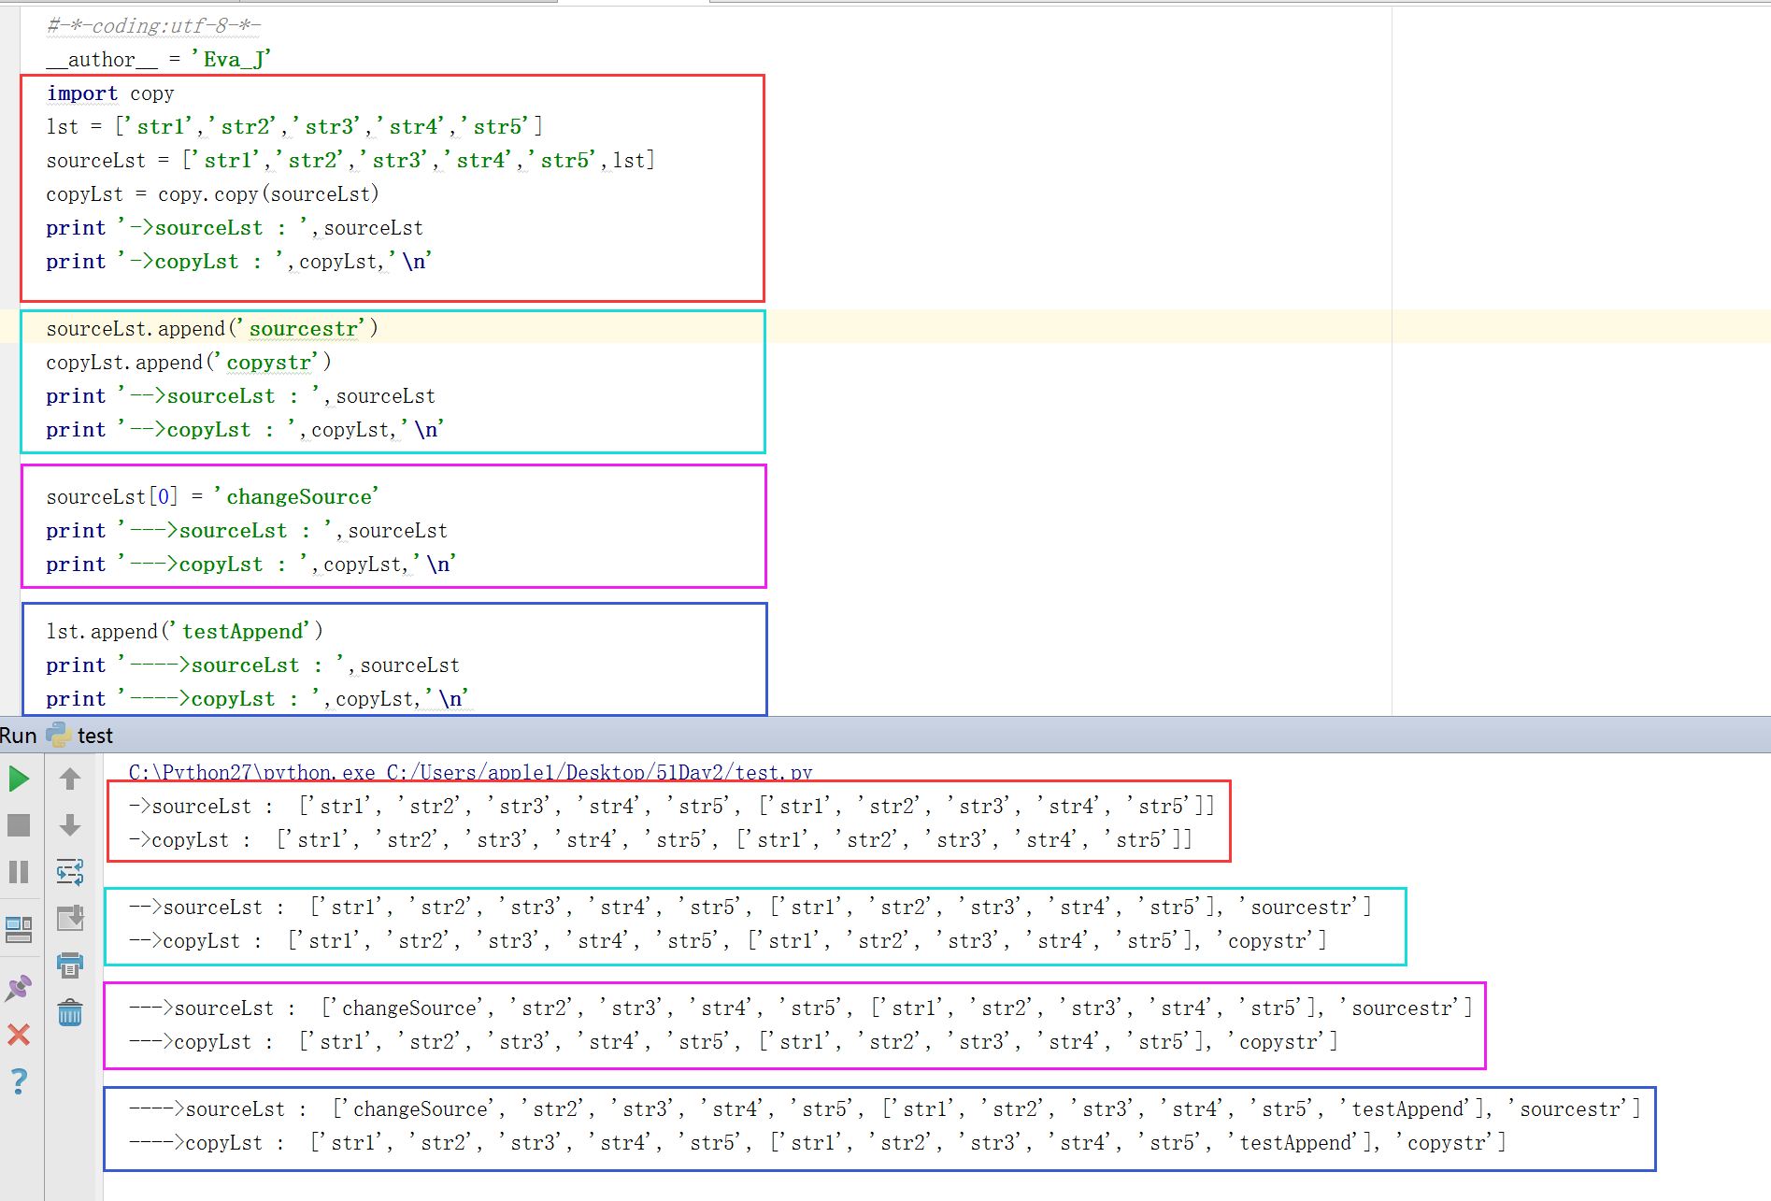
Task: Click the '-->copyLst :' console output line
Action: [x=727, y=940]
